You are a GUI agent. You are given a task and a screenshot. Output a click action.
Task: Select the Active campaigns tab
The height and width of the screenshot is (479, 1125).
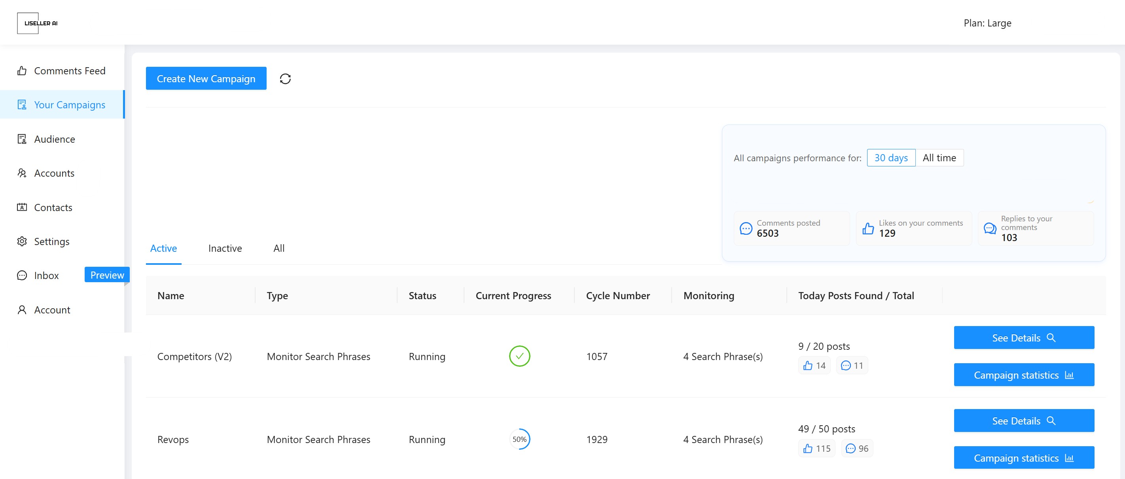point(163,249)
